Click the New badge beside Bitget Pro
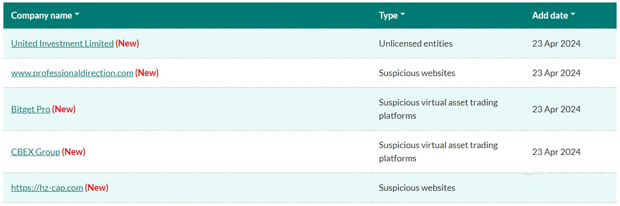This screenshot has height=206, width=620. tap(64, 109)
